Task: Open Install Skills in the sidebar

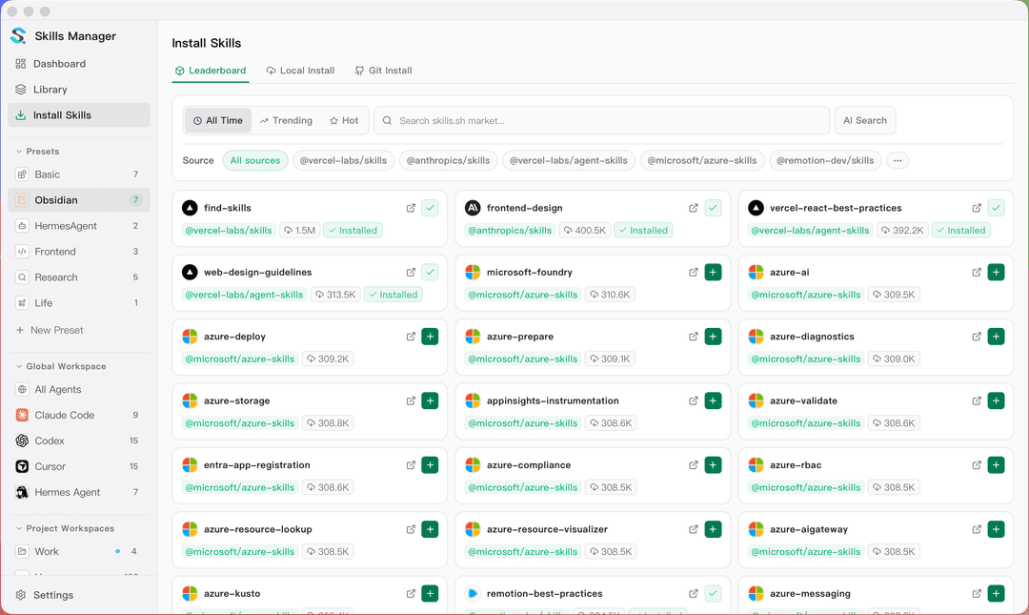Action: point(79,115)
